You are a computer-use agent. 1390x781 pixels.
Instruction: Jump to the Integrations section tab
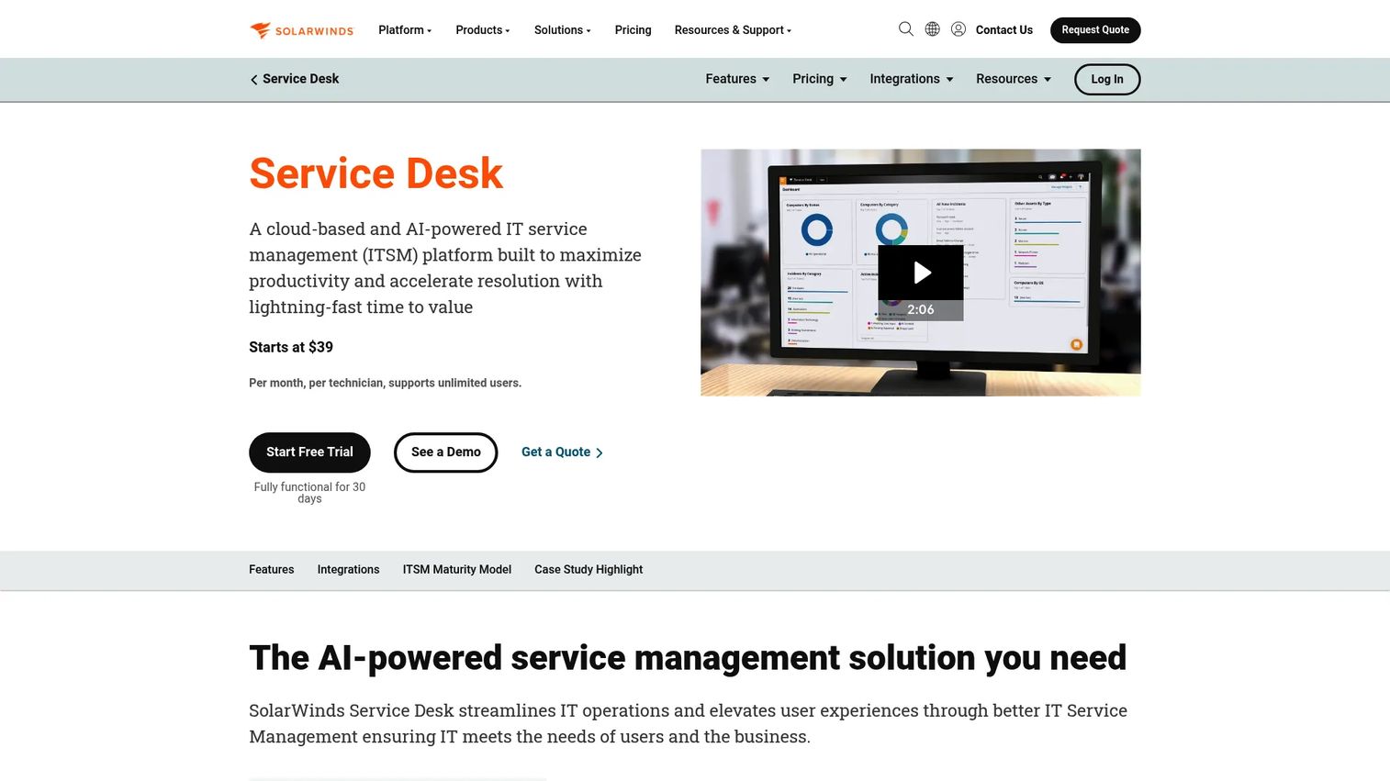[x=348, y=570]
